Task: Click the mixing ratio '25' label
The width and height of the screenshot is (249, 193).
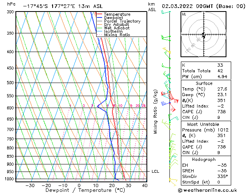Action: tap(143, 106)
